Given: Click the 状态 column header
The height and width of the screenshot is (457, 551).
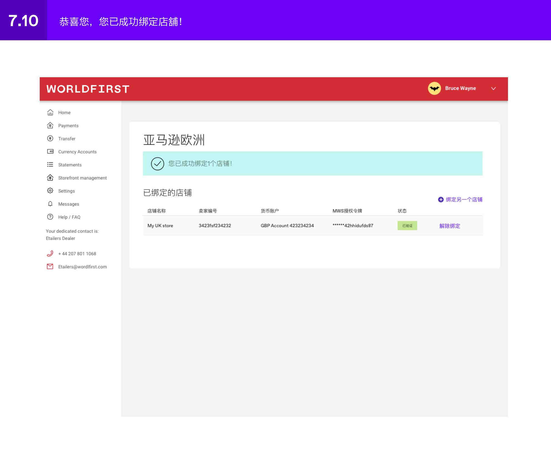Looking at the screenshot, I should pos(402,211).
